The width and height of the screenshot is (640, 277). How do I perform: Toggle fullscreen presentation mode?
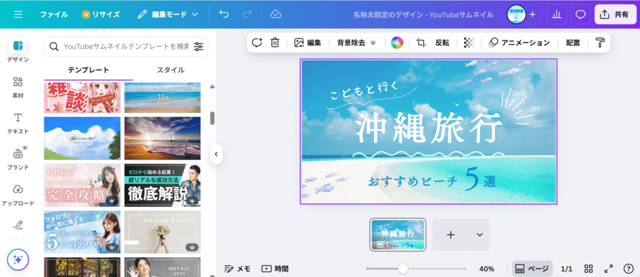(x=609, y=269)
